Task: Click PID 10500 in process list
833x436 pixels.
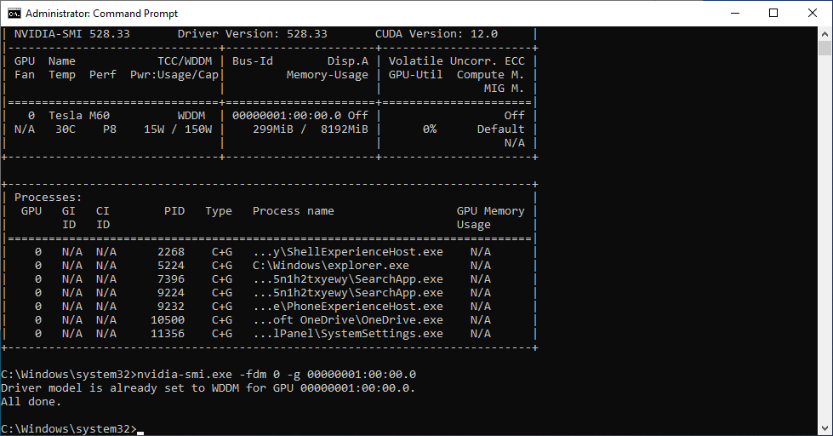Action: click(x=168, y=320)
